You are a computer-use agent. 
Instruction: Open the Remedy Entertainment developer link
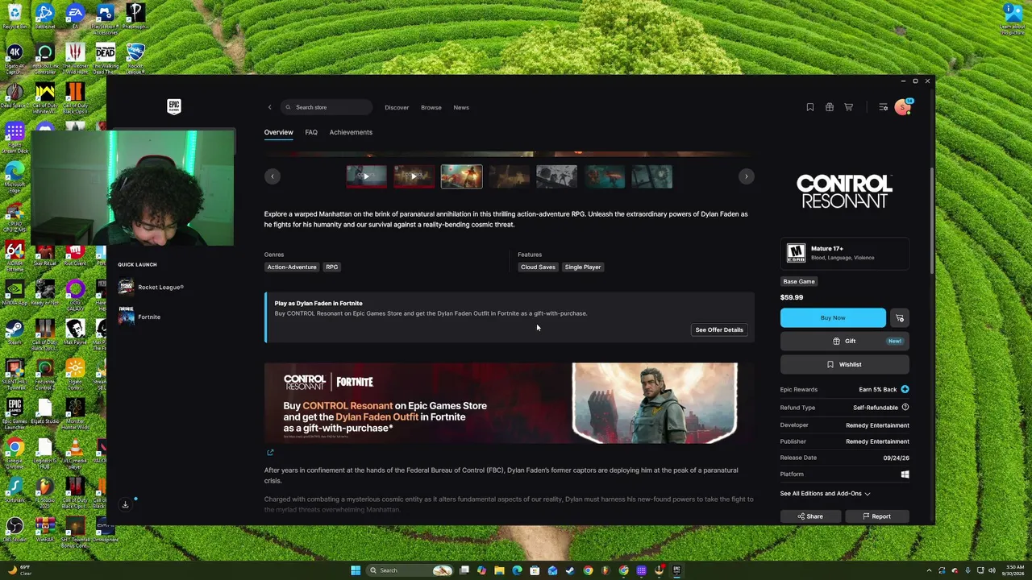click(x=877, y=425)
